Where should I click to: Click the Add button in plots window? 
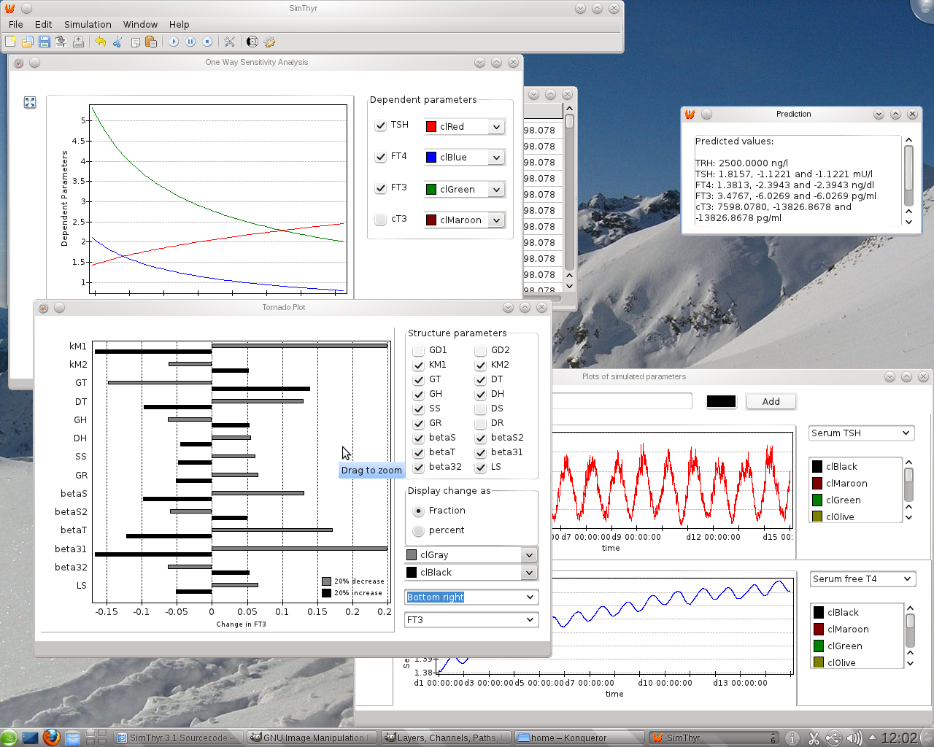click(771, 400)
